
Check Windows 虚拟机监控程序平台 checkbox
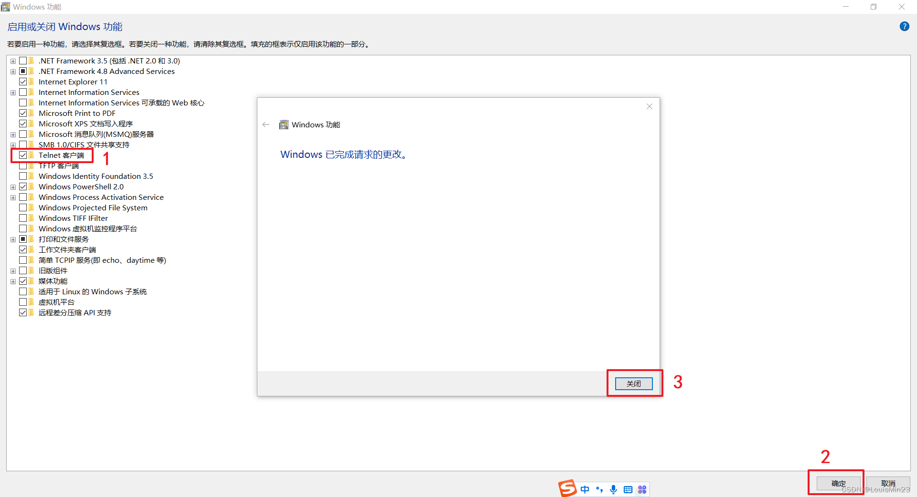[x=23, y=228]
